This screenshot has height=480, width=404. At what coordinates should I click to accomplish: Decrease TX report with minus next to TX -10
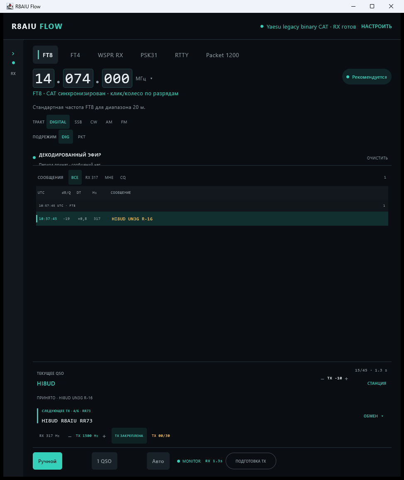(x=322, y=379)
